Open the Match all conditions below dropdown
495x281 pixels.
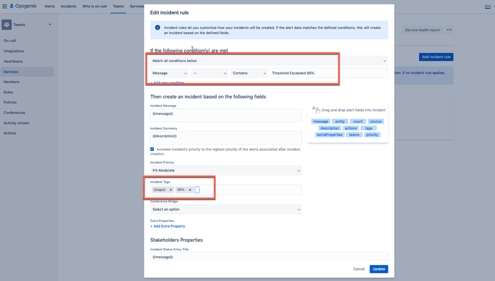[x=269, y=61]
